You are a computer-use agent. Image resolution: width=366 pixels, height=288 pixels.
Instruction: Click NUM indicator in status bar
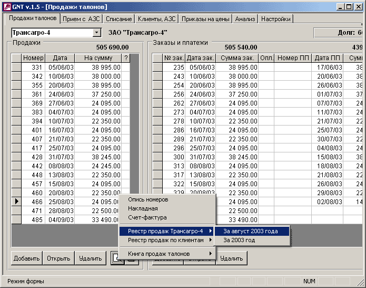click(309, 281)
